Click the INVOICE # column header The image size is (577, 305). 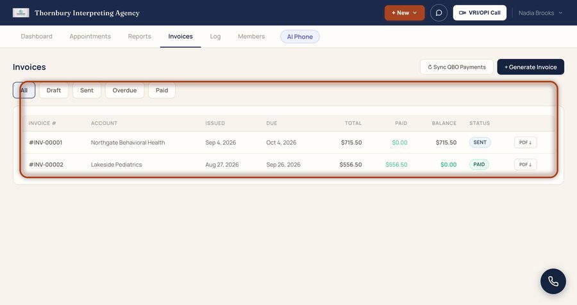point(42,123)
